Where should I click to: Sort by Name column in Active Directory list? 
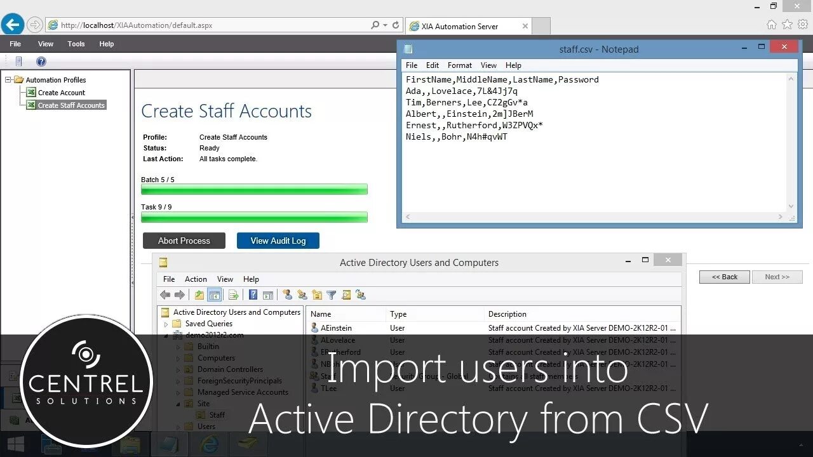346,314
